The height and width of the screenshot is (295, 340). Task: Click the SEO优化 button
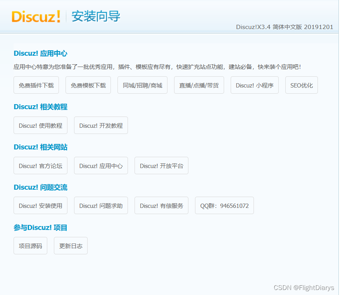tap(302, 85)
